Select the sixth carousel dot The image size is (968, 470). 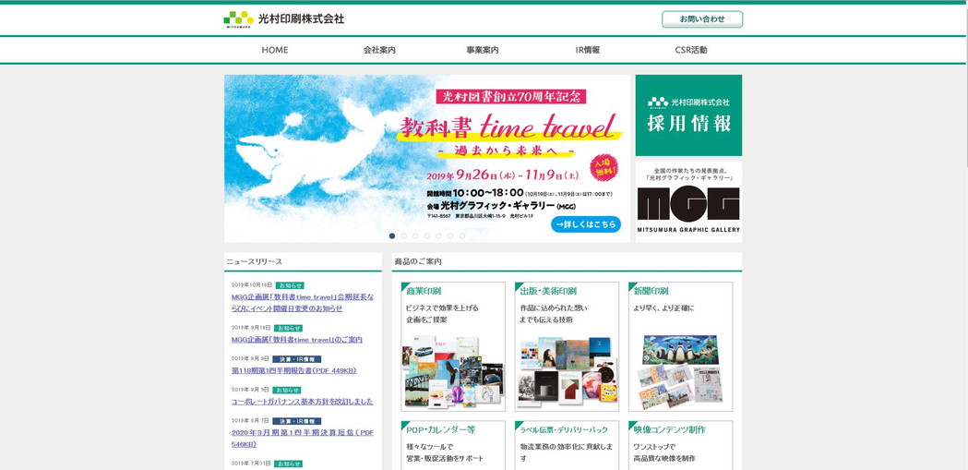pos(450,236)
